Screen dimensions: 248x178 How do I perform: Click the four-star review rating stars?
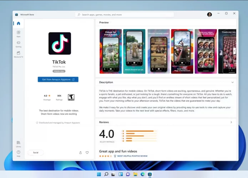(105, 156)
